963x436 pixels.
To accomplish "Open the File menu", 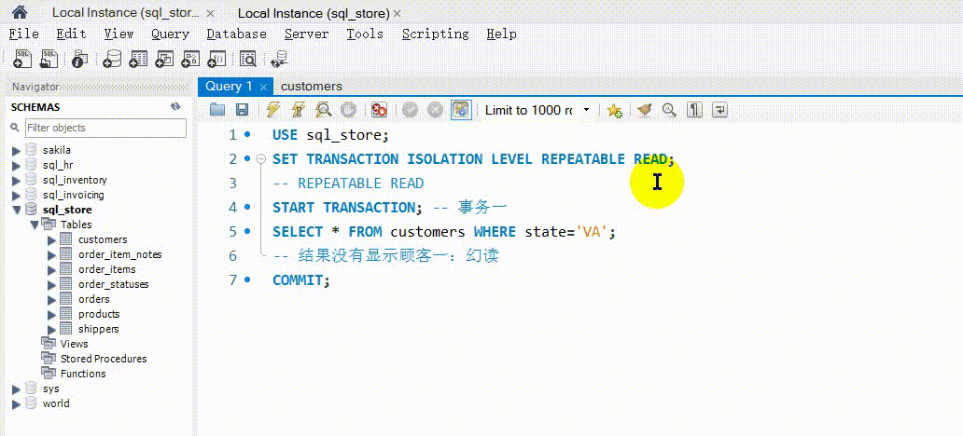I will point(24,34).
